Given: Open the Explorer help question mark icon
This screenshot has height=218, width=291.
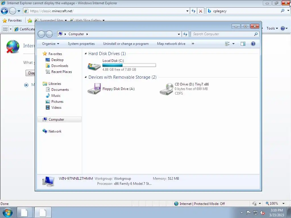Looking at the screenshot, I should coord(253,44).
